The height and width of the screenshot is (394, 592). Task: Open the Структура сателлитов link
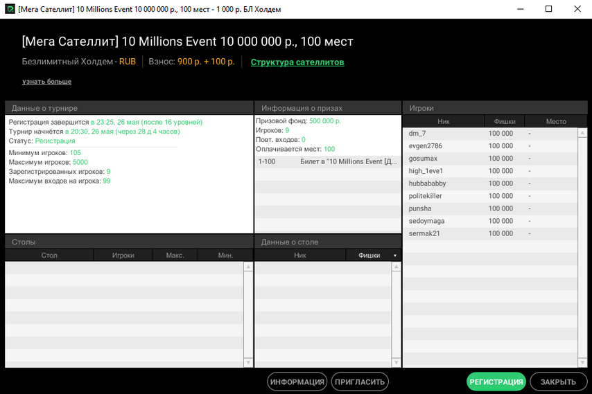click(297, 62)
